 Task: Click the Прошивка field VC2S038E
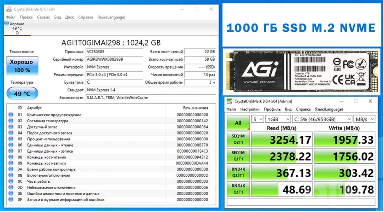pos(114,52)
